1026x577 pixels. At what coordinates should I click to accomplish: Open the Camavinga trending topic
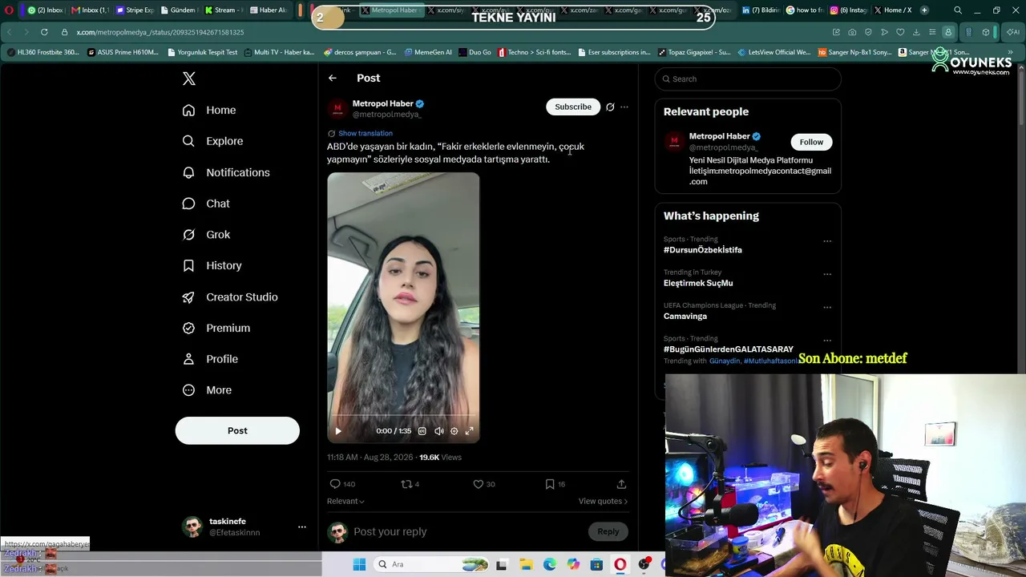(685, 316)
